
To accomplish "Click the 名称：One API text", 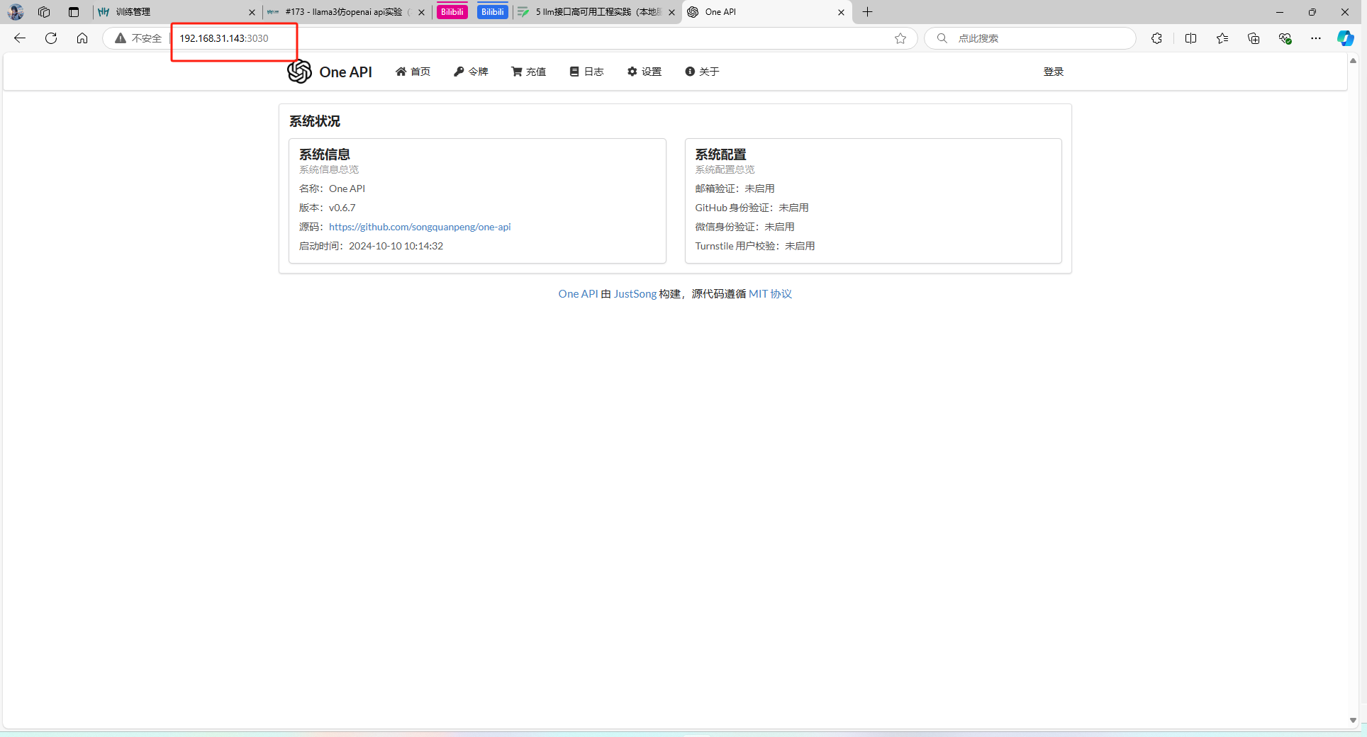I will [x=332, y=189].
